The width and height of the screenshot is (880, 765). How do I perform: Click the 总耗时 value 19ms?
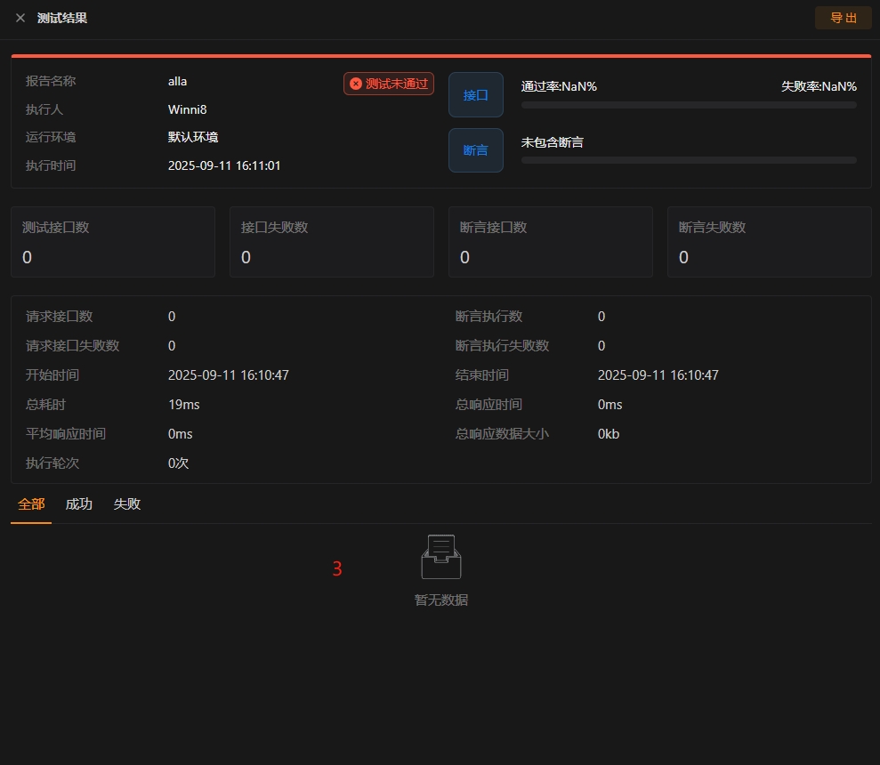[183, 405]
